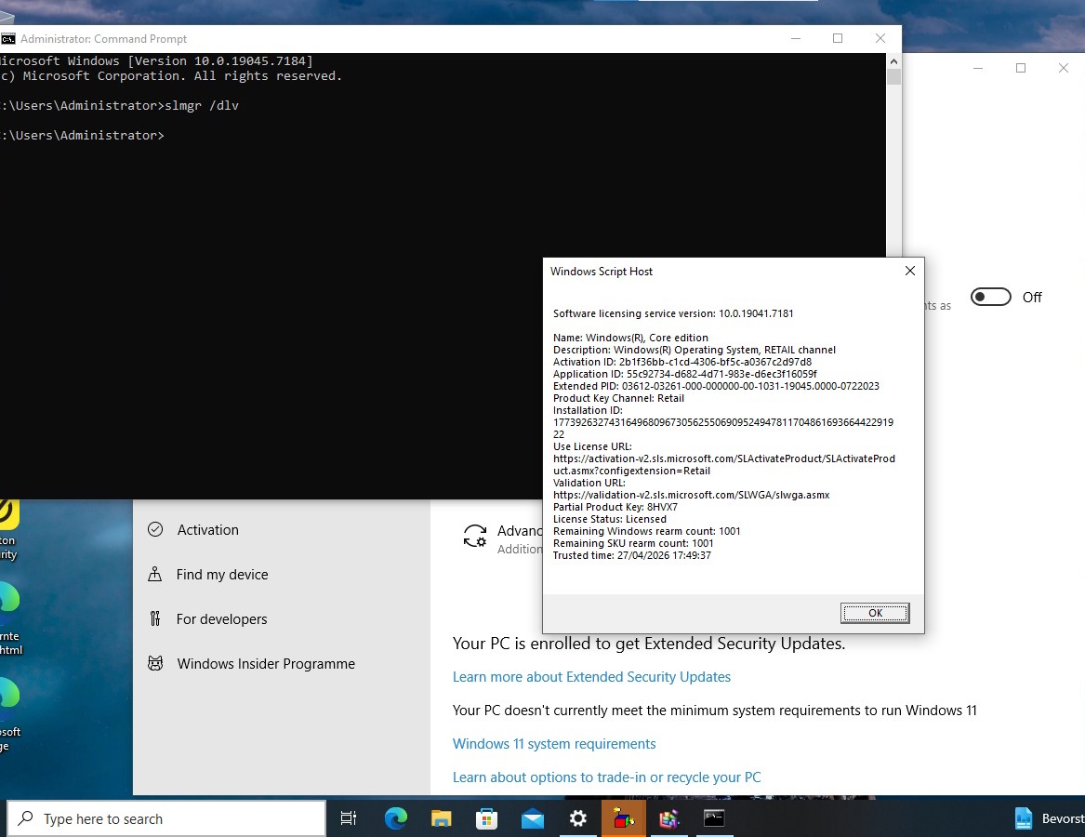The width and height of the screenshot is (1085, 837).
Task: Click the Find my device person icon
Action: (x=155, y=574)
